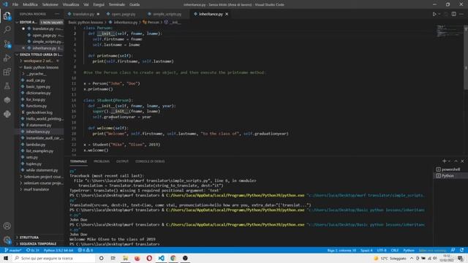Screen dimensions: 468x263
Task: Run Python file with play button
Action: click(x=434, y=14)
